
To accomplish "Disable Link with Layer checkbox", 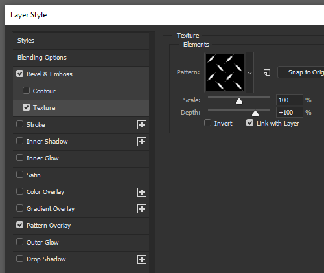I will click(249, 123).
